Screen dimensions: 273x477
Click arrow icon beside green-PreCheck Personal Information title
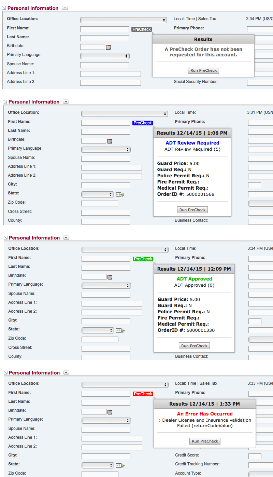click(x=5, y=238)
